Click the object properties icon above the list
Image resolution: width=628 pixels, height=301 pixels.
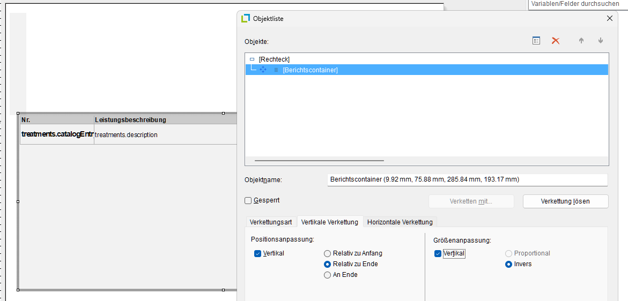(536, 41)
